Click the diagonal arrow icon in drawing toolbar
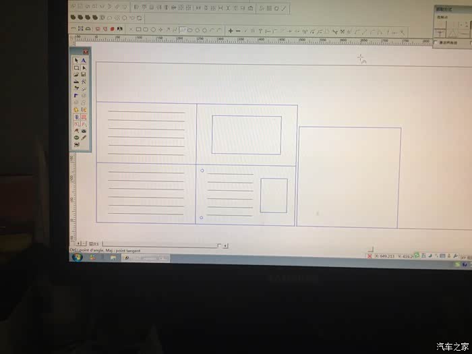The height and width of the screenshot is (354, 472). (168, 30)
